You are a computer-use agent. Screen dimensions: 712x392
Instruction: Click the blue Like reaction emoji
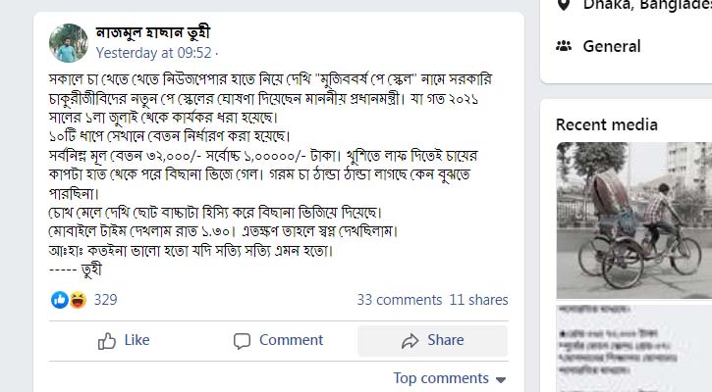click(60, 300)
